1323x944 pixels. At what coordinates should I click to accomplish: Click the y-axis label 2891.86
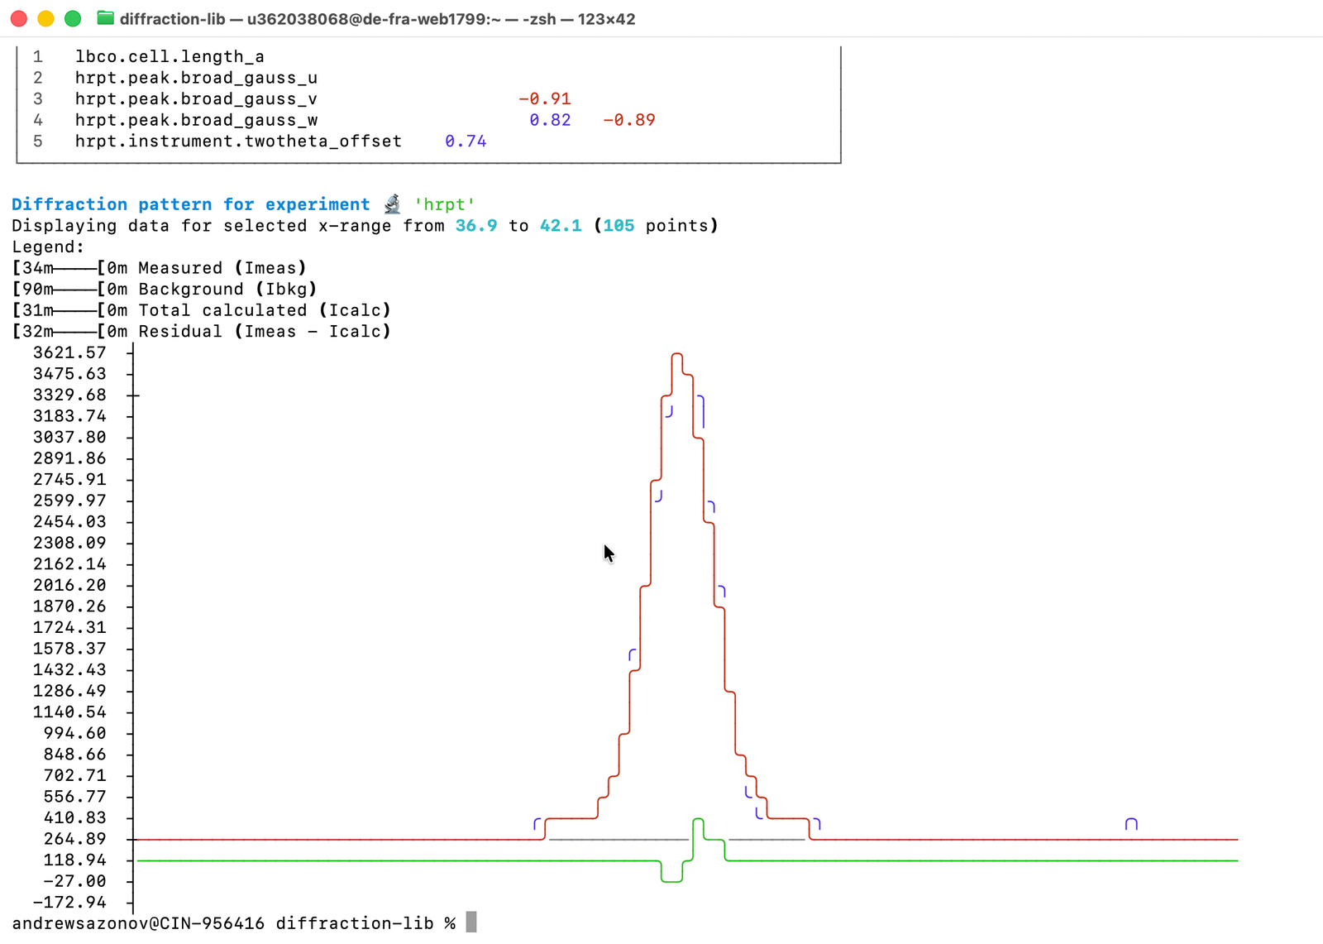pyautogui.click(x=69, y=458)
